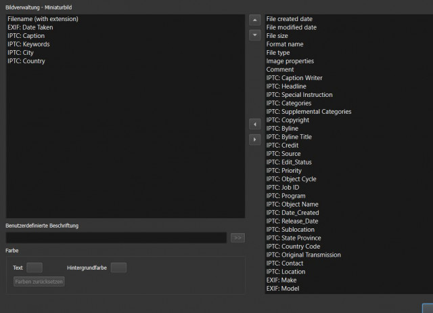The image size is (433, 313).
Task: Click the >> custom caption add button
Action: coord(237,238)
